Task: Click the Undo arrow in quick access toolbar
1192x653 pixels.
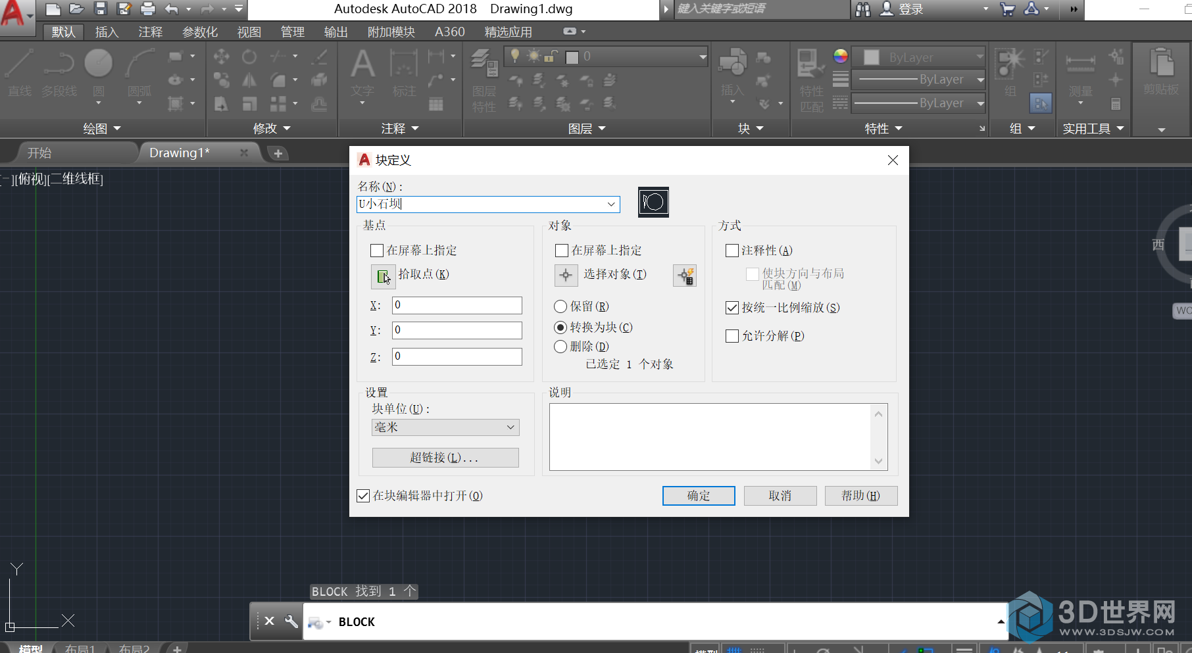Action: [x=172, y=9]
